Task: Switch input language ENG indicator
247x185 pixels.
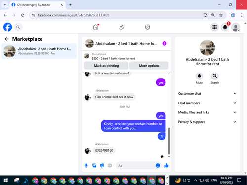Action: [x=214, y=180]
